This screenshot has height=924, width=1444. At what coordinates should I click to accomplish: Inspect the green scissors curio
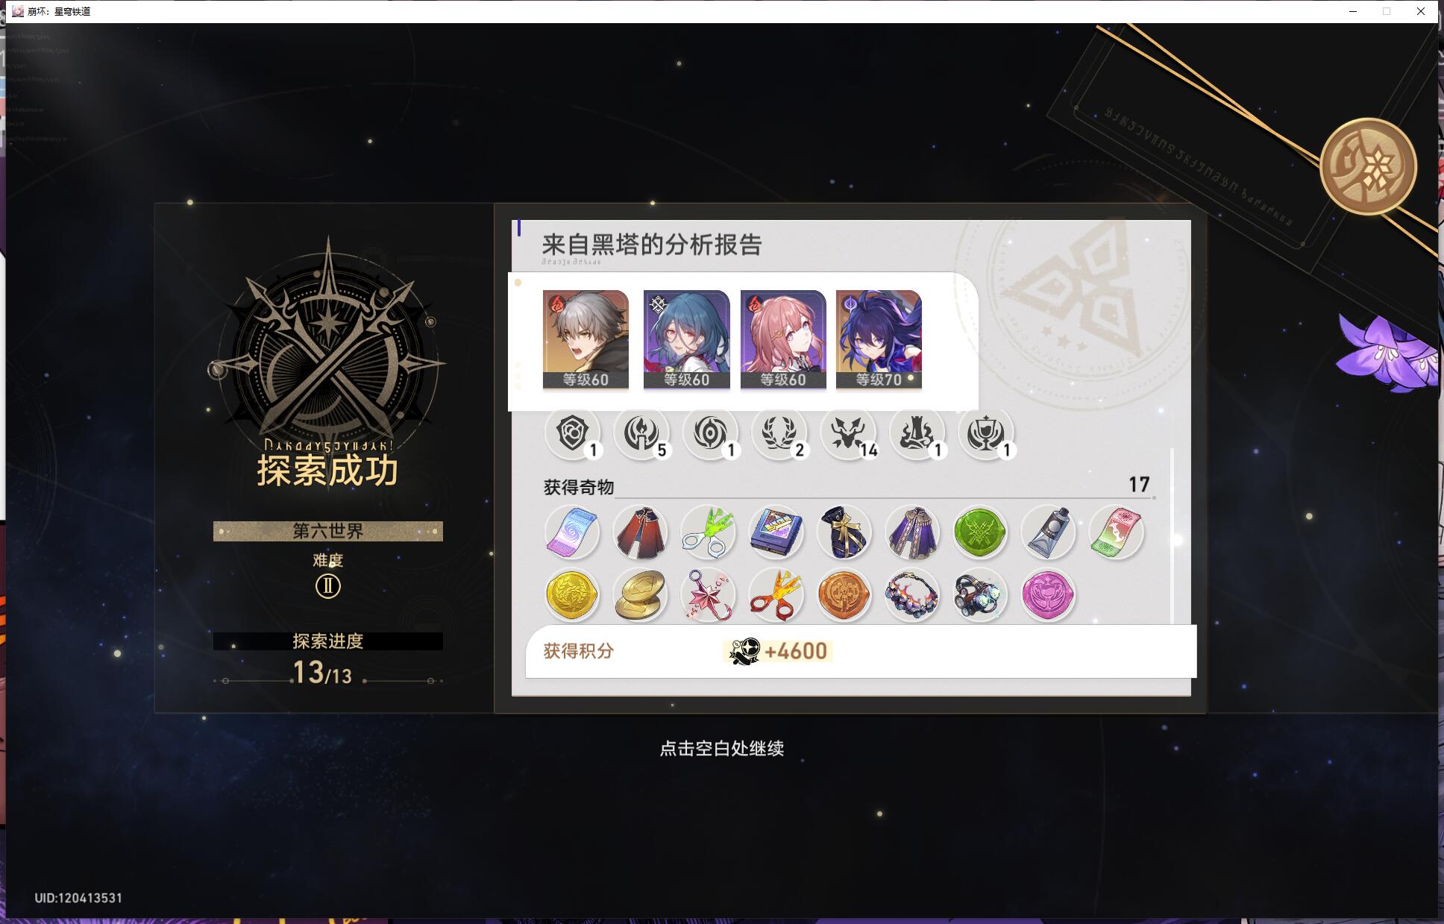709,532
